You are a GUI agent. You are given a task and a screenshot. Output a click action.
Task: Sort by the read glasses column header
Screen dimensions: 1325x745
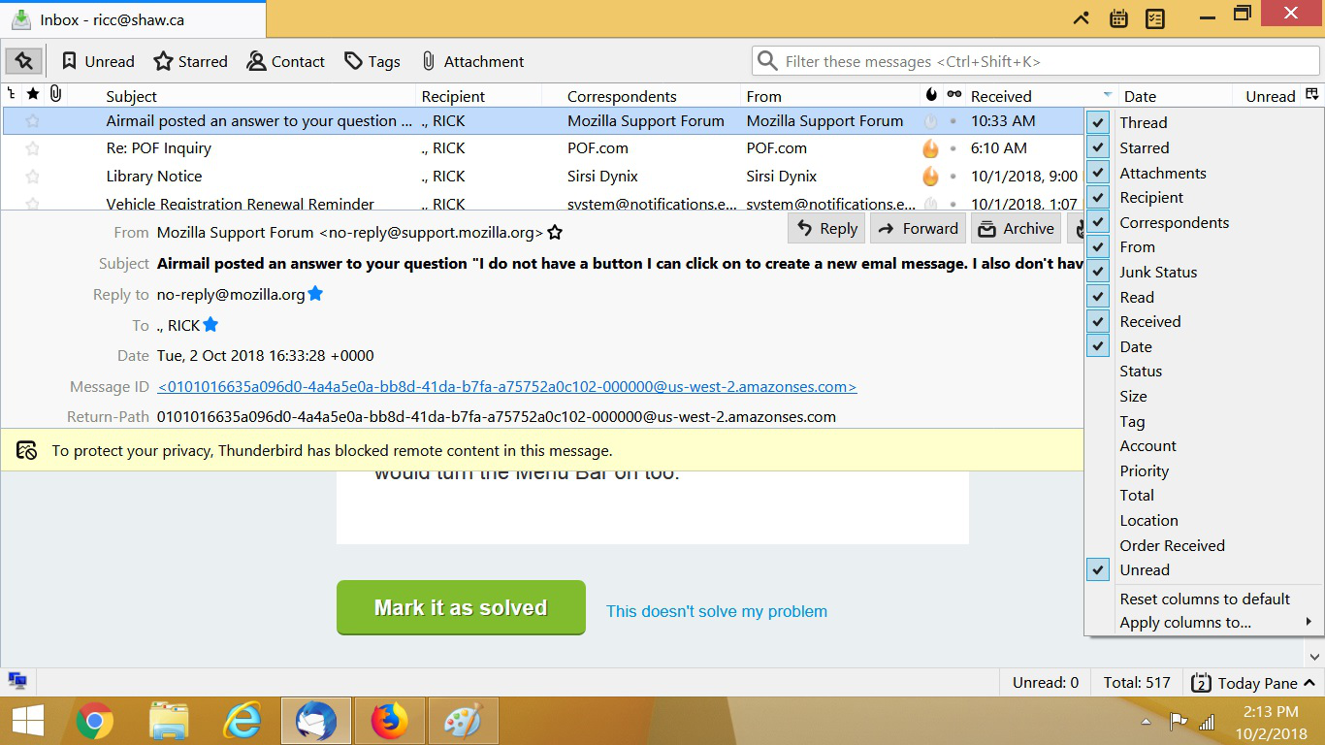954,95
